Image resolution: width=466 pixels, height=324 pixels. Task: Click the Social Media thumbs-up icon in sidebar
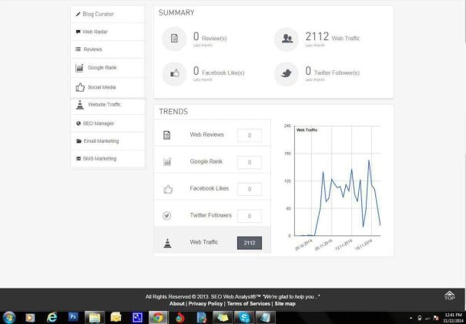[79, 86]
